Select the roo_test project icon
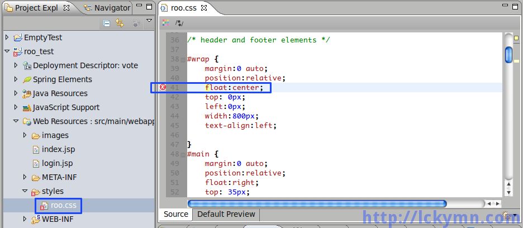Screen dimensions: 523x228 pos(18,52)
